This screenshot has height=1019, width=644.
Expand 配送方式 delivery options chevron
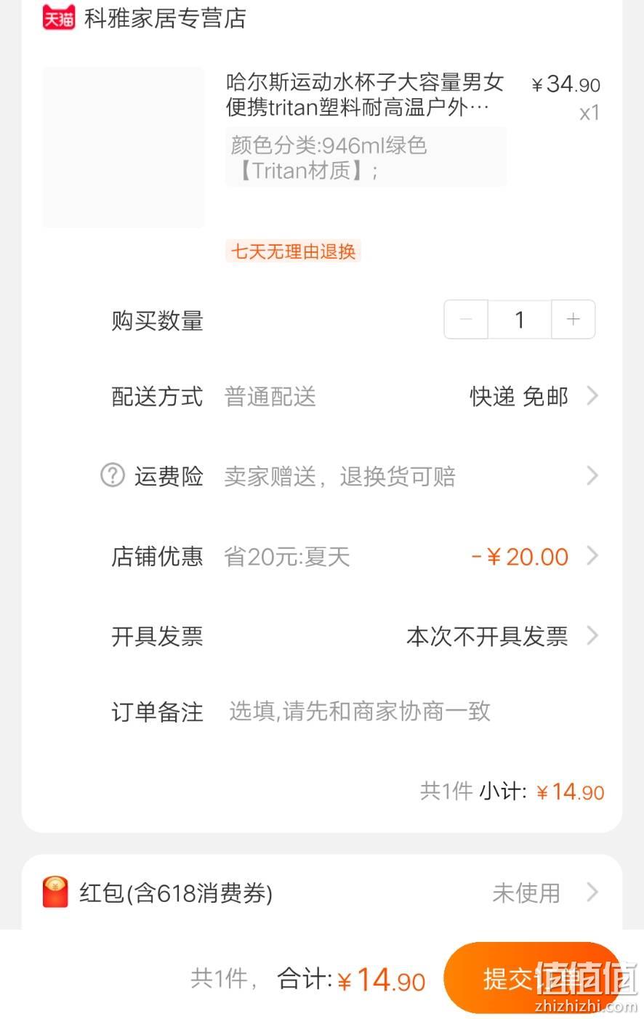tap(592, 396)
